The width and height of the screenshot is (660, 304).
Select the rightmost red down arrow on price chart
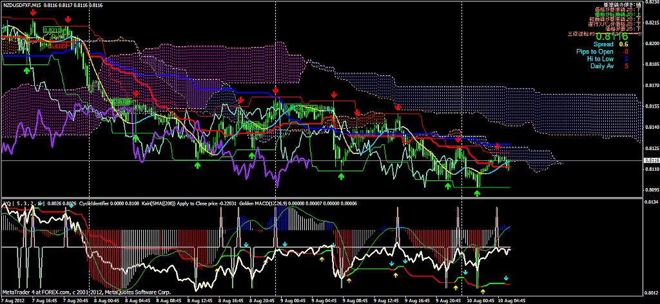(496, 147)
